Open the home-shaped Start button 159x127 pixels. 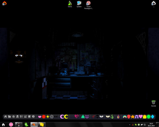coord(3,124)
